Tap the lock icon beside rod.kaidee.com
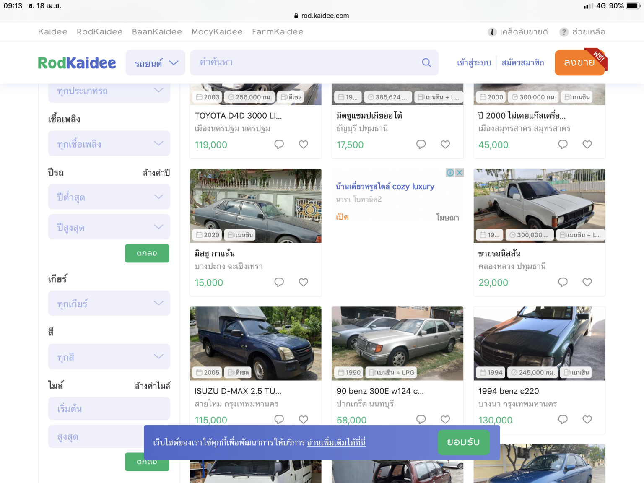 coord(296,16)
